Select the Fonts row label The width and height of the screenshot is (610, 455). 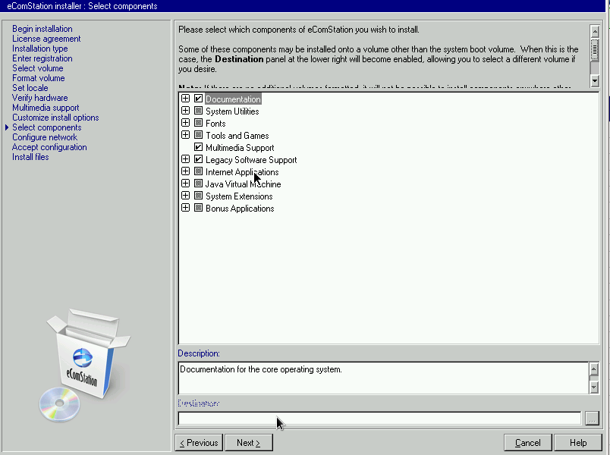[215, 124]
